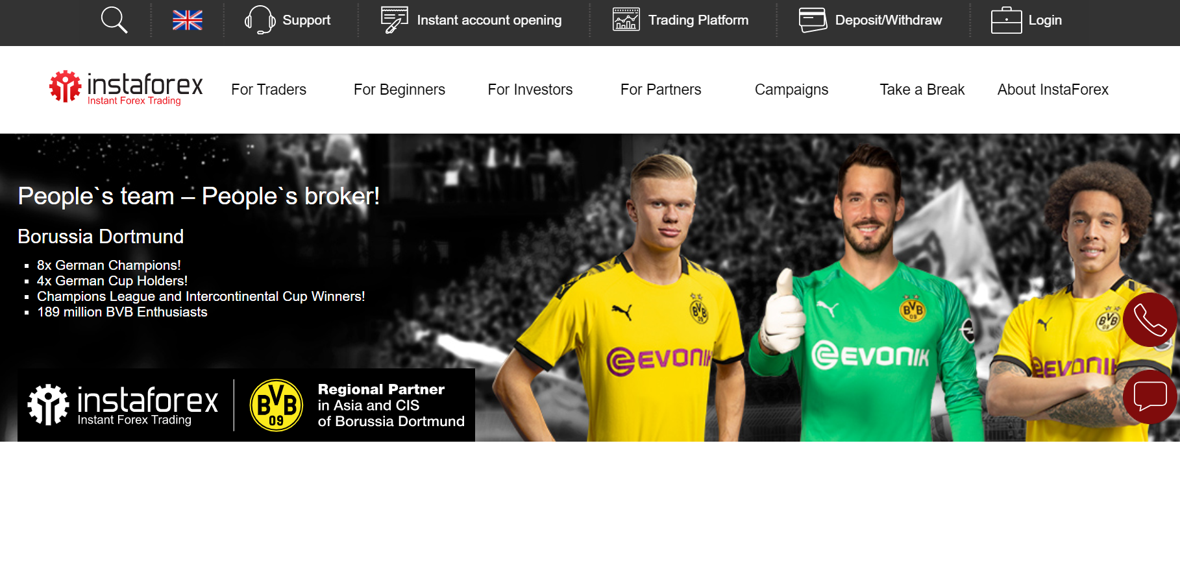Click the Login briefcase icon
Screen dimensions: 1180x585
[1006, 20]
